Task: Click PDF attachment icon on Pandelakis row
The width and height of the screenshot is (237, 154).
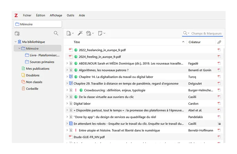Action: 219,117
